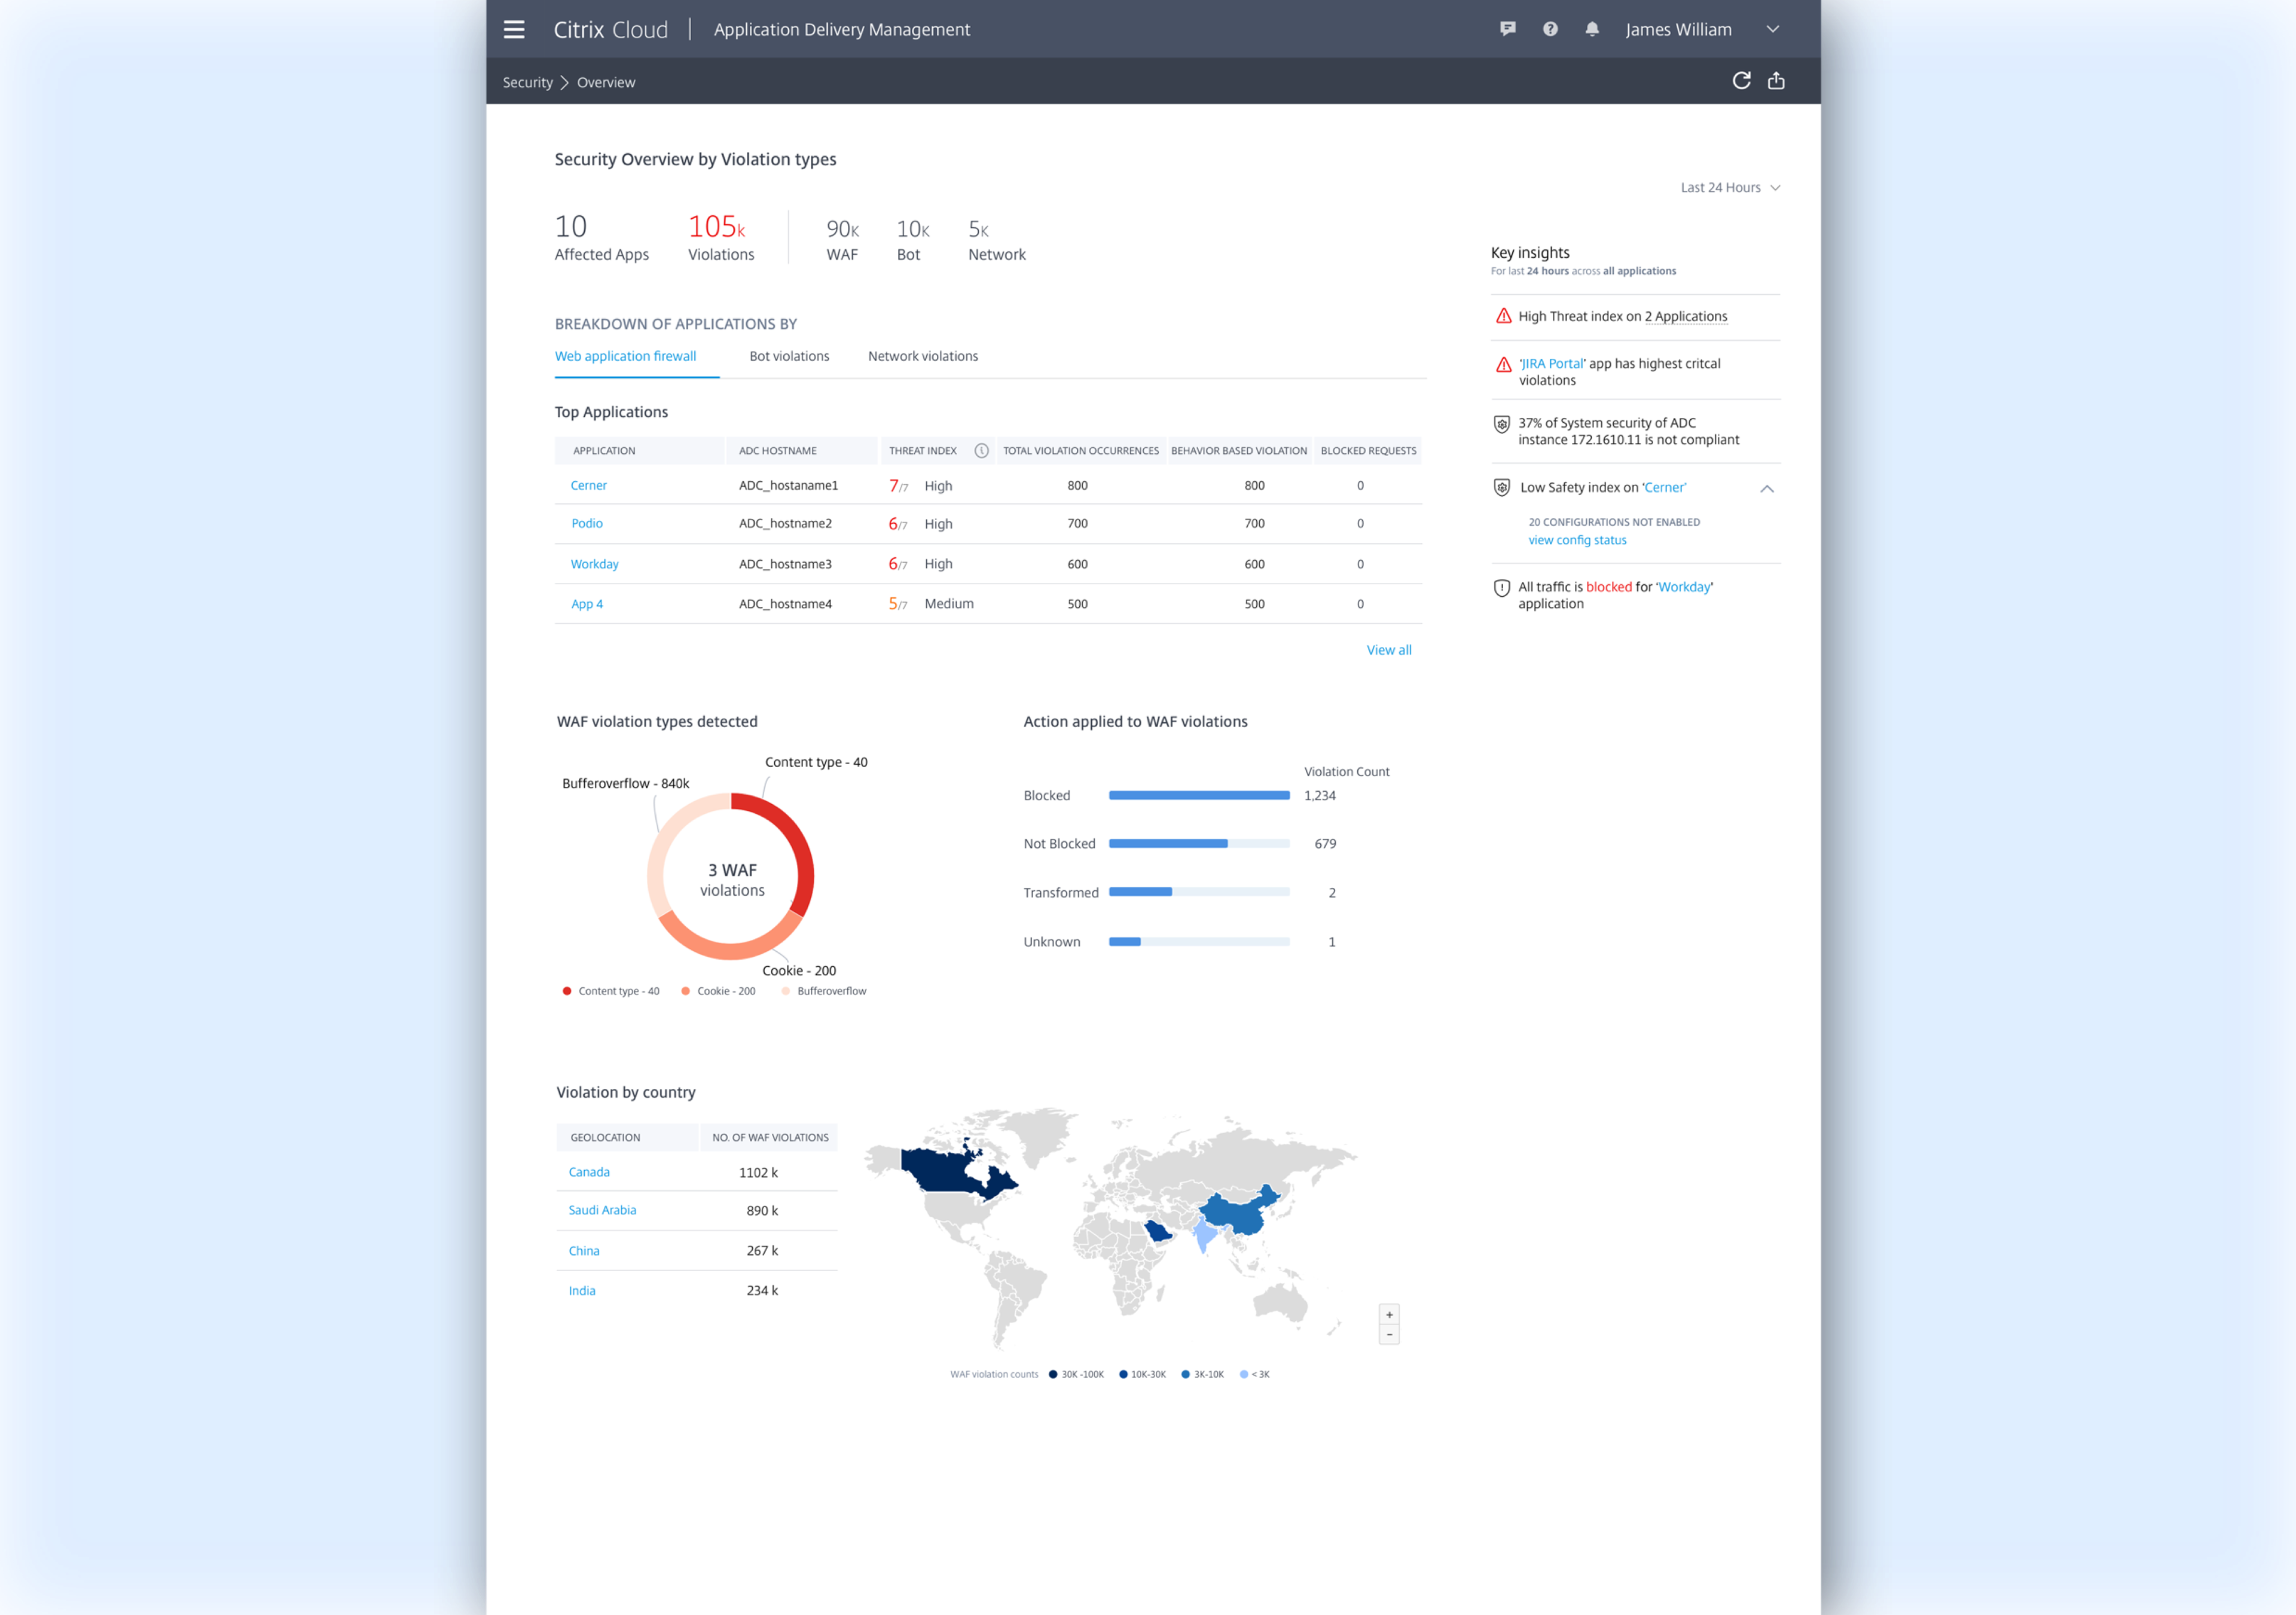Collapse the Low Safety index insight
Image resolution: width=2296 pixels, height=1615 pixels.
click(1766, 489)
